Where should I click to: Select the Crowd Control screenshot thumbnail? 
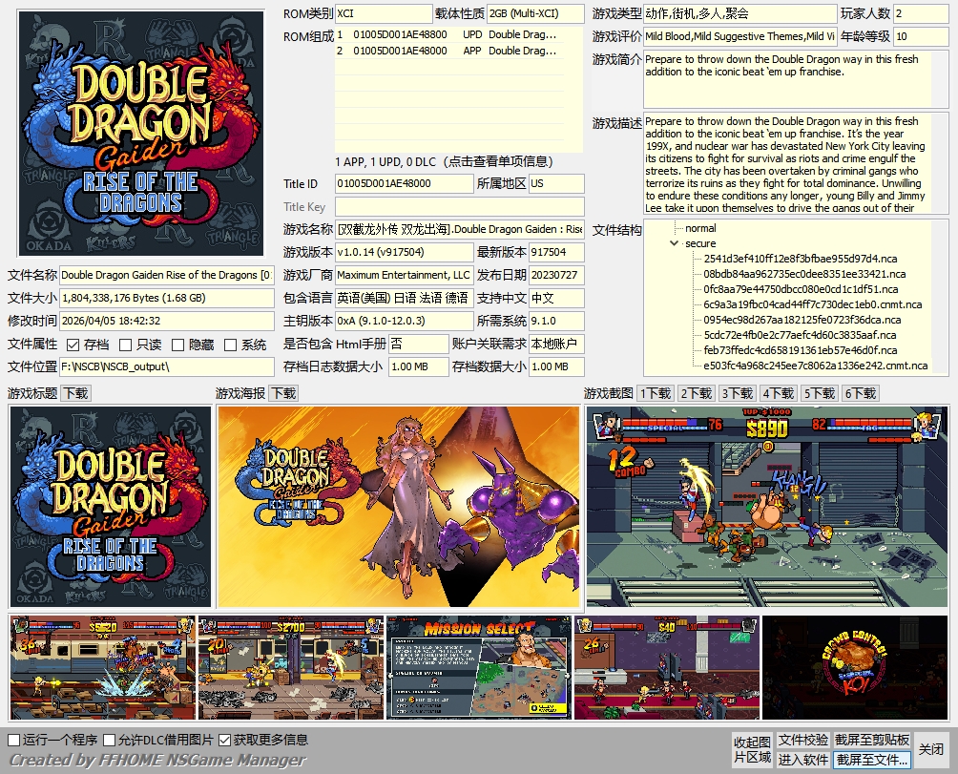point(855,667)
